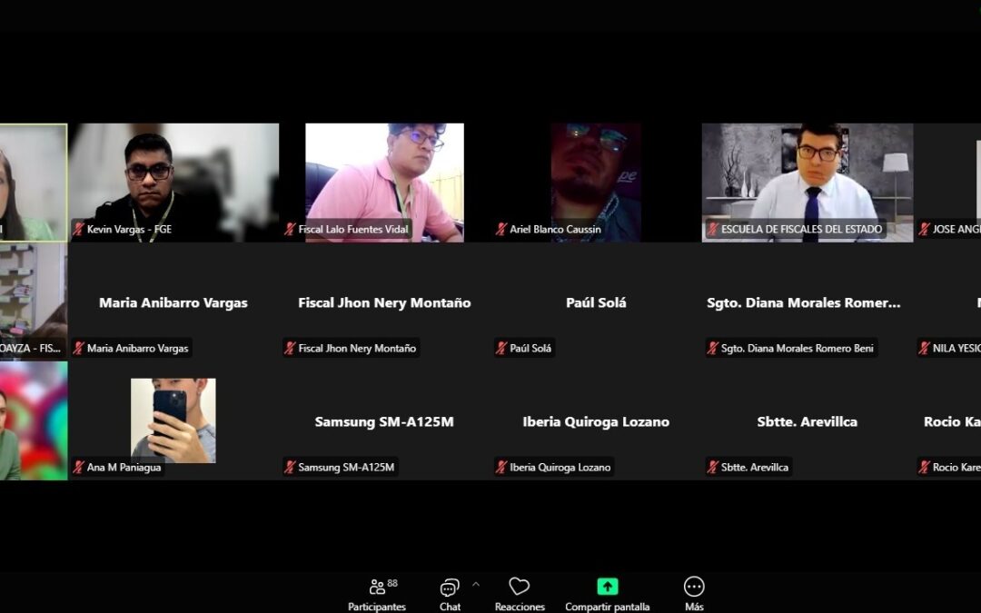The image size is (981, 613).
Task: Click Ana M Paniagua's profile picture
Action: coord(173,420)
